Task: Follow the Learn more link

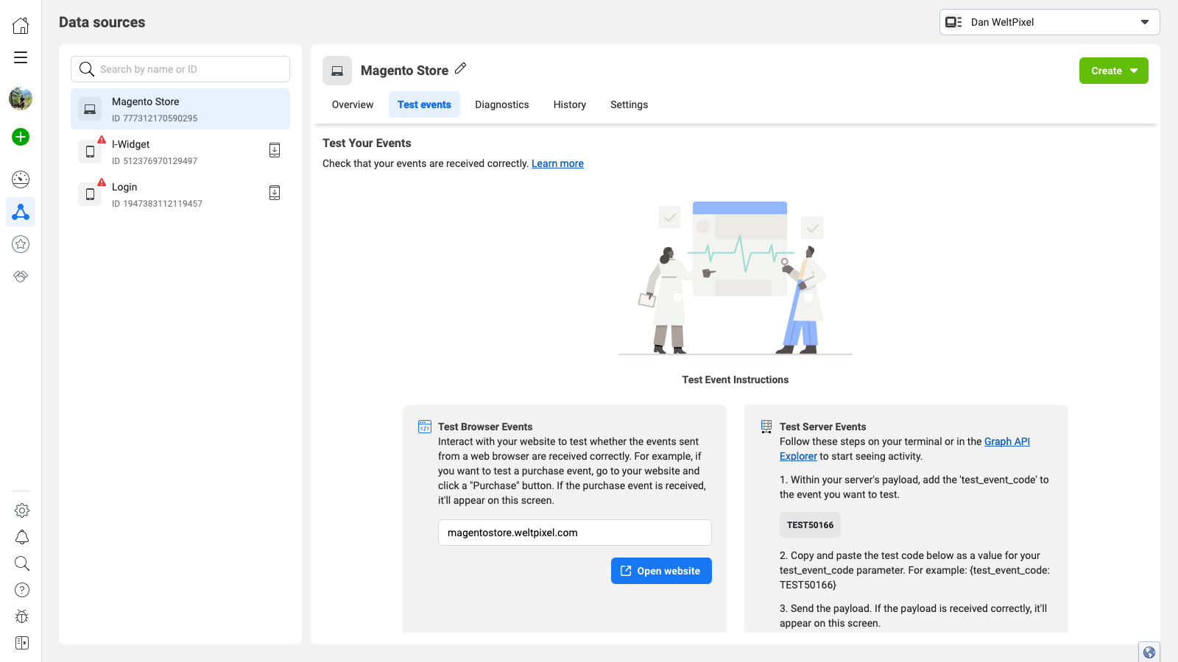Action: pyautogui.click(x=557, y=163)
